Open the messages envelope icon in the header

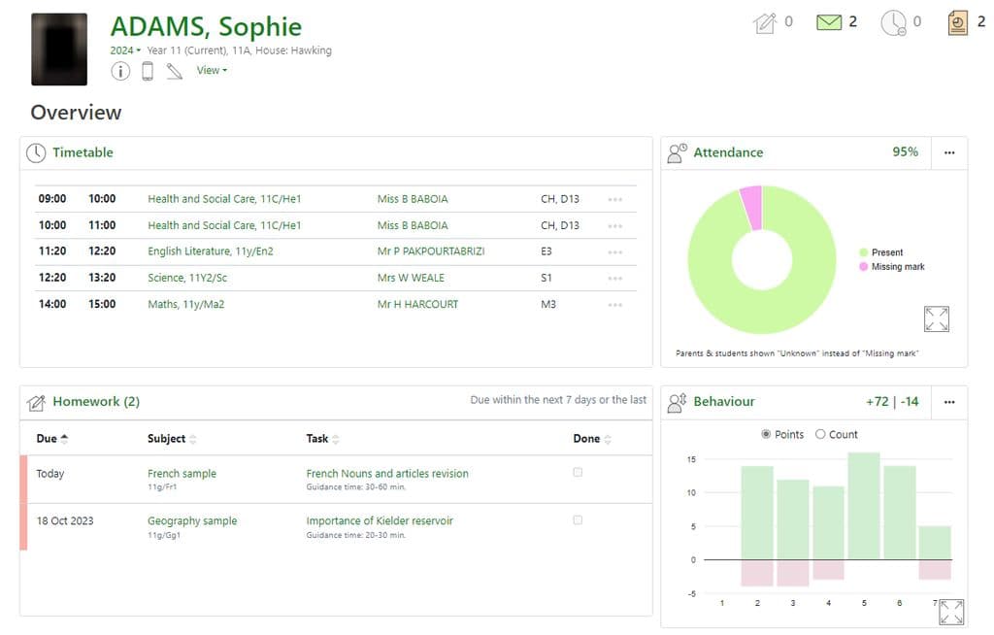pyautogui.click(x=829, y=22)
